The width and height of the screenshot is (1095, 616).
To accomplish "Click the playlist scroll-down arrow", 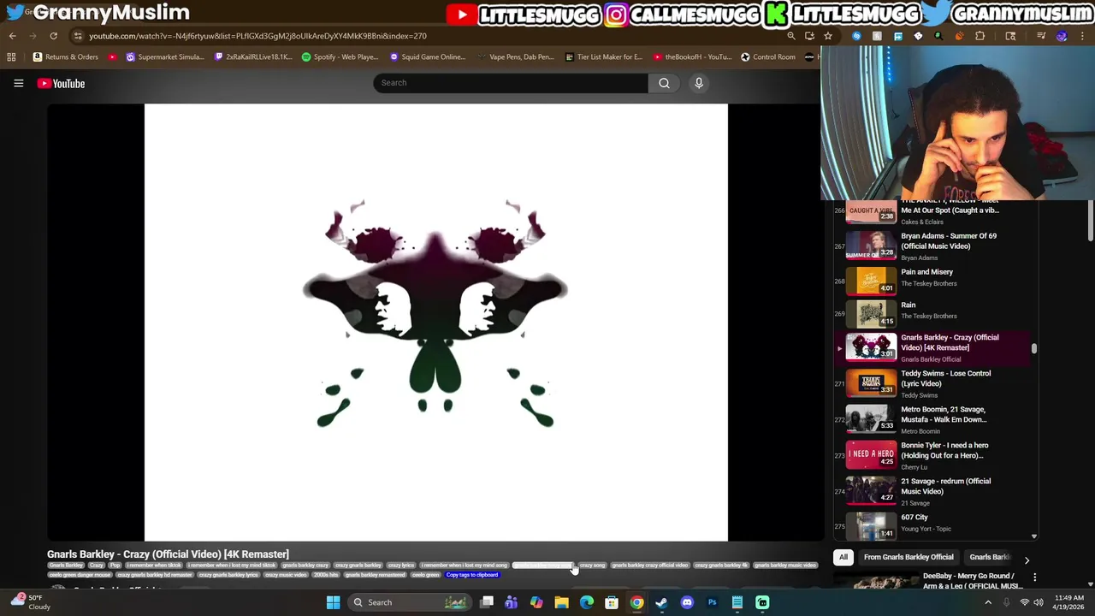I will click(1033, 536).
